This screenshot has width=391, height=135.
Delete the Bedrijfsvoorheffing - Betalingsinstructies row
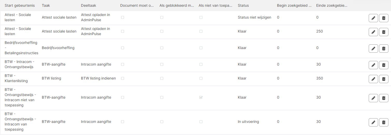coord(384,49)
